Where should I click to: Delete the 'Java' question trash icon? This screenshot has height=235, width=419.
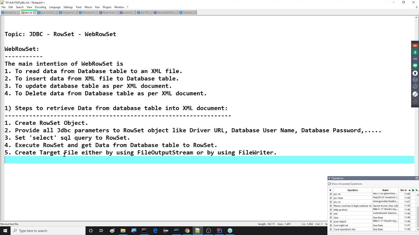[x=331, y=218]
